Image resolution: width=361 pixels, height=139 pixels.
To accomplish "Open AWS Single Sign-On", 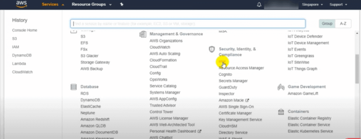I will [x=236, y=107].
